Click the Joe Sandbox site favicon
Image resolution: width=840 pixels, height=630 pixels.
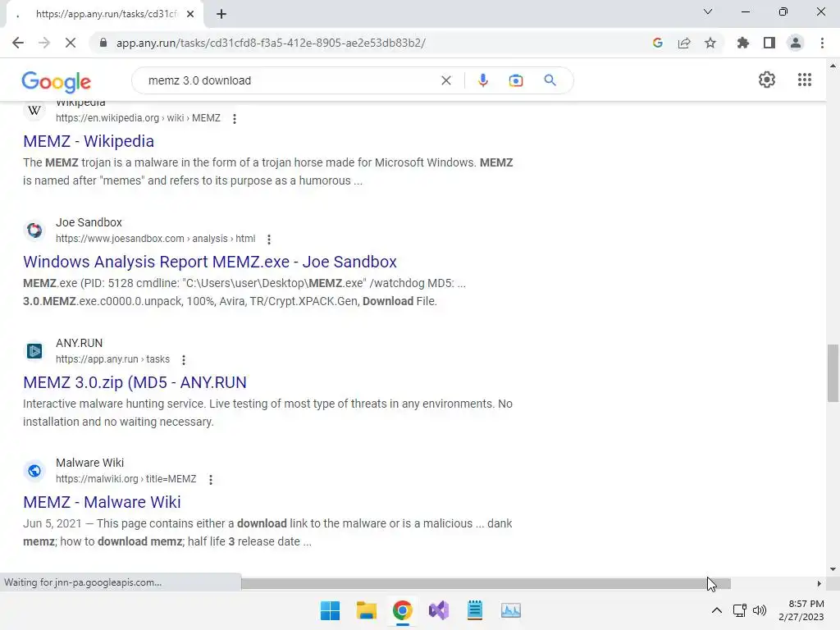[34, 231]
